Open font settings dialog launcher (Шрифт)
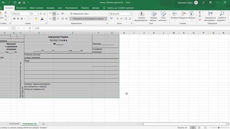 (x=46, y=23)
